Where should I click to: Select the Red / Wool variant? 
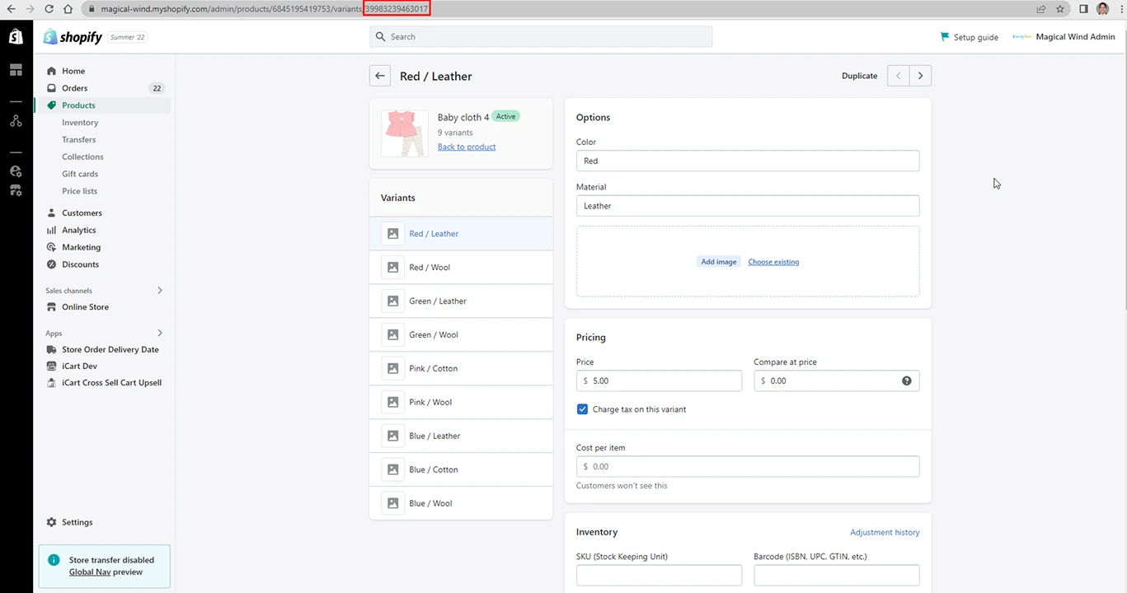(461, 268)
